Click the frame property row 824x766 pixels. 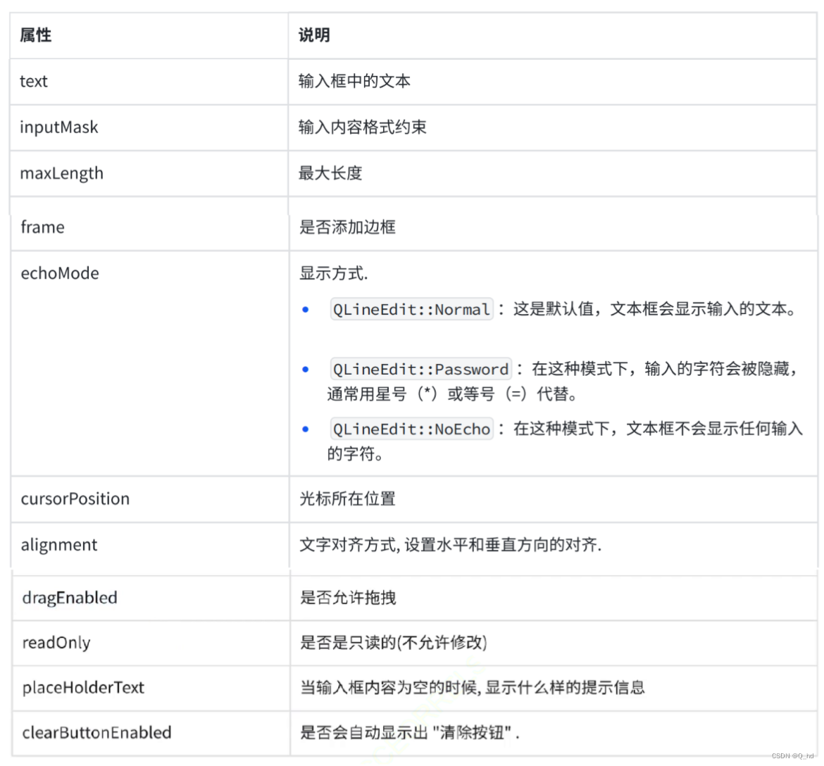42,227
